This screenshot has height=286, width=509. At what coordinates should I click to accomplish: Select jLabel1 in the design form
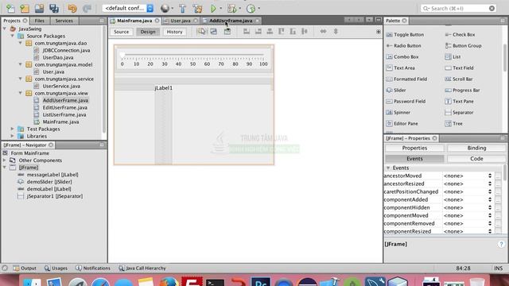pos(164,88)
